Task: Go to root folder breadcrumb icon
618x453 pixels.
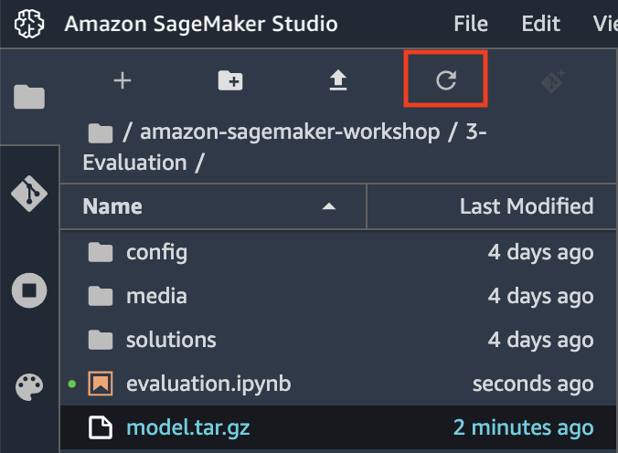Action: (x=101, y=133)
